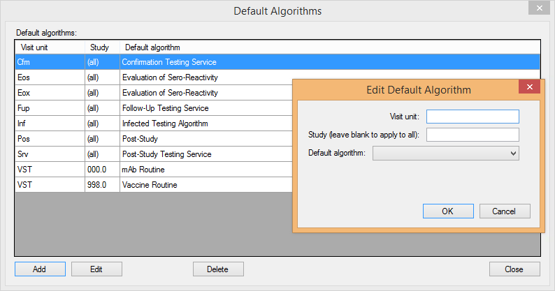Click the Edit button
The image size is (555, 291).
coord(96,269)
